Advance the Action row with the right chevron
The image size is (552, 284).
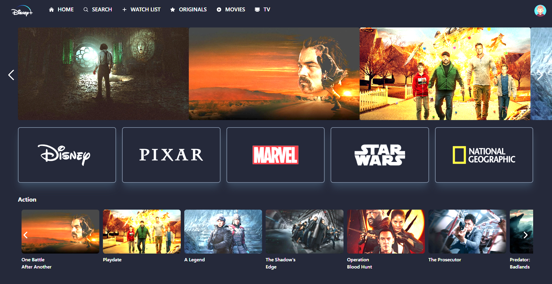tap(526, 235)
